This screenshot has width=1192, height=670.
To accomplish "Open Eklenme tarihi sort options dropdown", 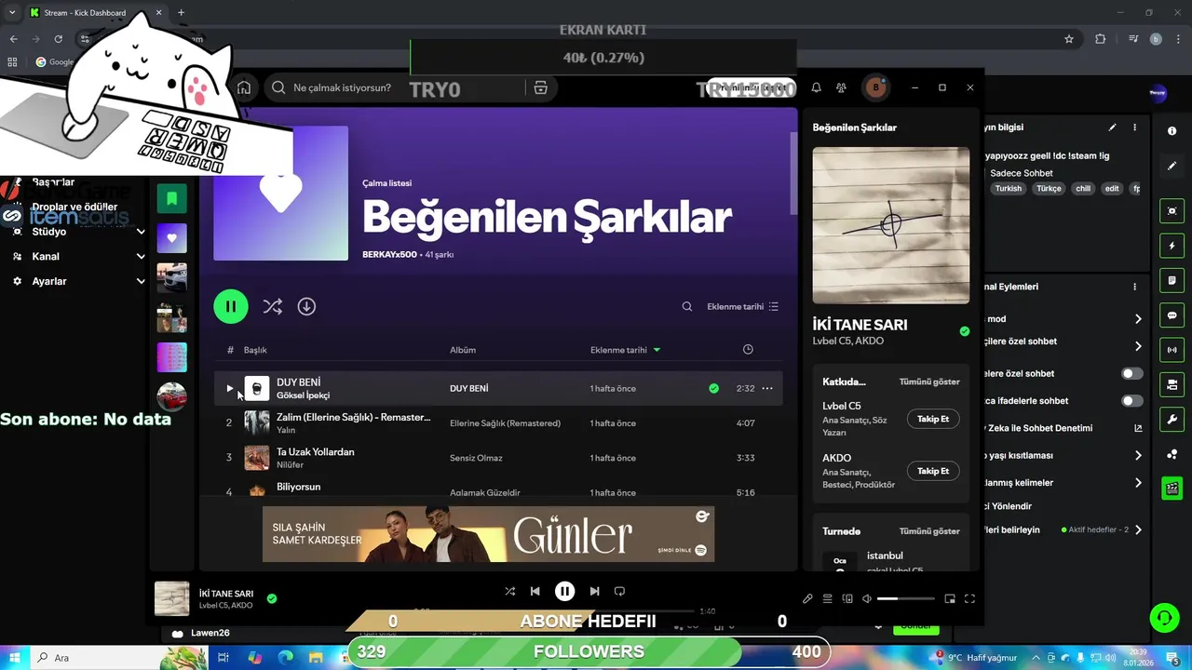I will tap(742, 306).
